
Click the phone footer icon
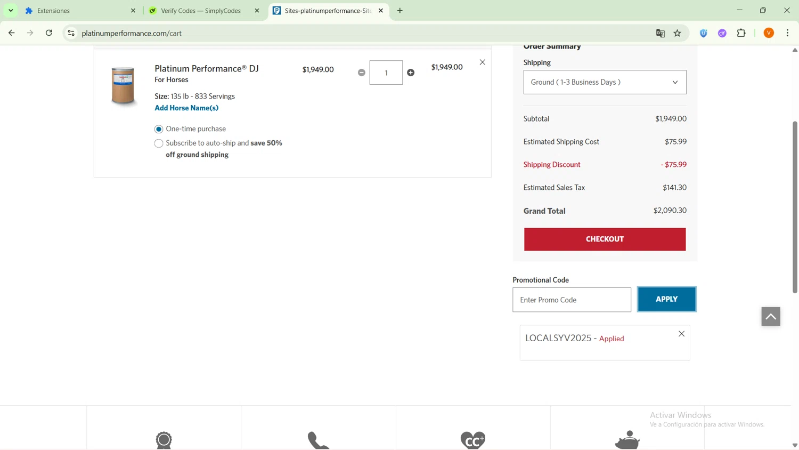coord(319,440)
